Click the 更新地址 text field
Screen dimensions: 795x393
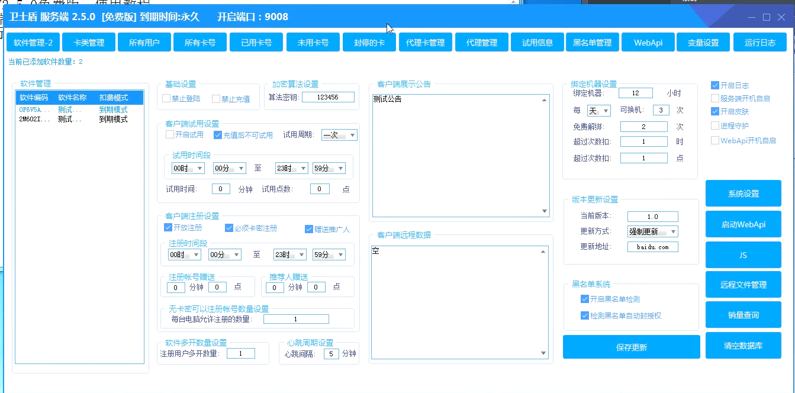[652, 247]
